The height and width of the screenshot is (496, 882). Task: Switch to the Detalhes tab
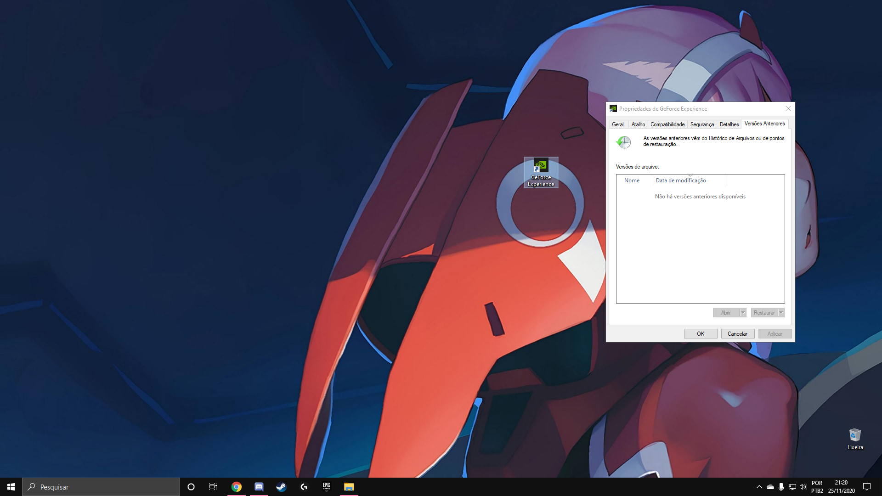[729, 124]
